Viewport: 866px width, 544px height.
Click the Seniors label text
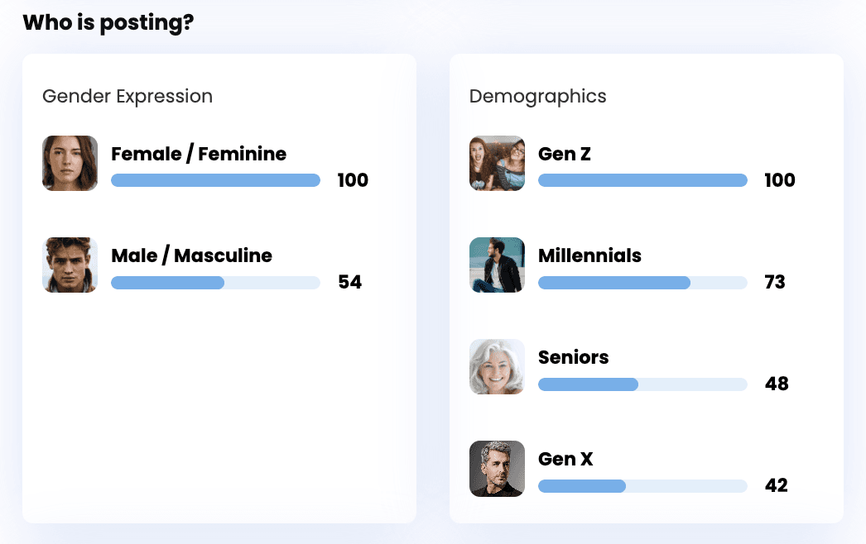(573, 357)
